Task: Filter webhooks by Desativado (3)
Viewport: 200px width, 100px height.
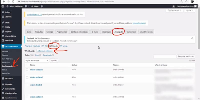Action: 48,55
